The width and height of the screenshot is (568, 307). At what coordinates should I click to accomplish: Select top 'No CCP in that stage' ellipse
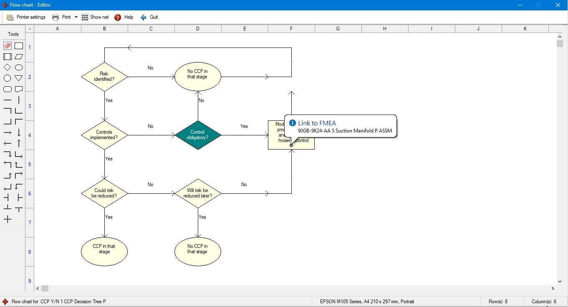point(198,77)
